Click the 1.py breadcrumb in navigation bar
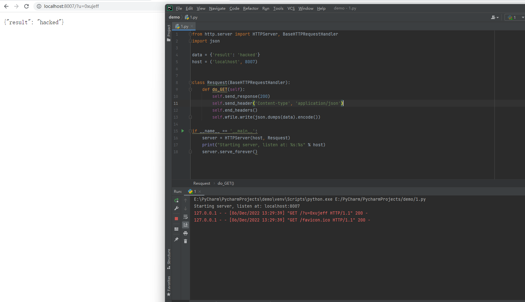This screenshot has height=302, width=525. point(191,17)
